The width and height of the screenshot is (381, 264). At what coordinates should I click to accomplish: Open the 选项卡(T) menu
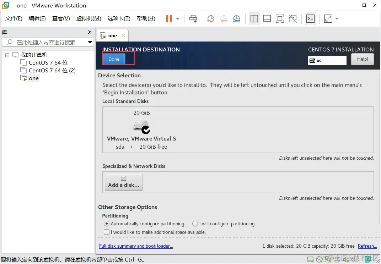coord(119,19)
